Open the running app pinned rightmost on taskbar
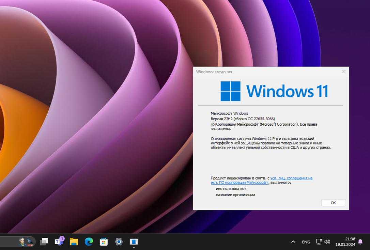 [134, 241]
